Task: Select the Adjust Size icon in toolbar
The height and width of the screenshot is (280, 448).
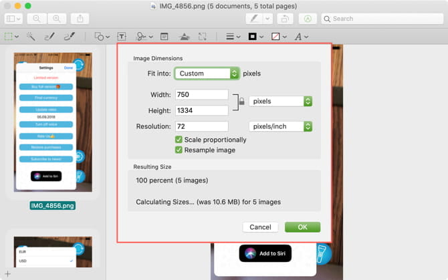Action: (203, 37)
